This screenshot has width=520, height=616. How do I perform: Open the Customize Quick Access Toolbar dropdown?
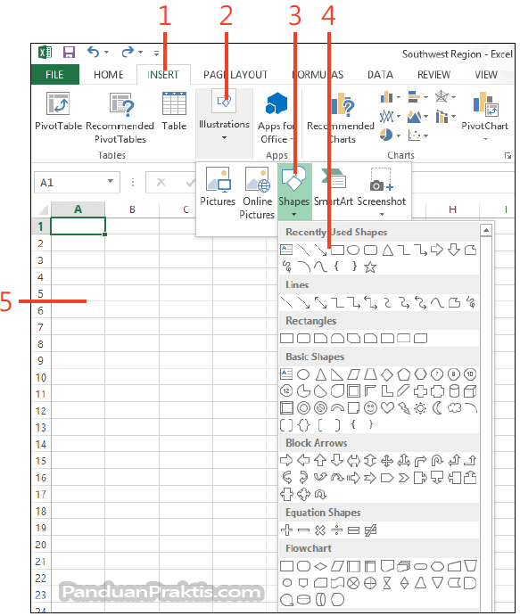[156, 53]
